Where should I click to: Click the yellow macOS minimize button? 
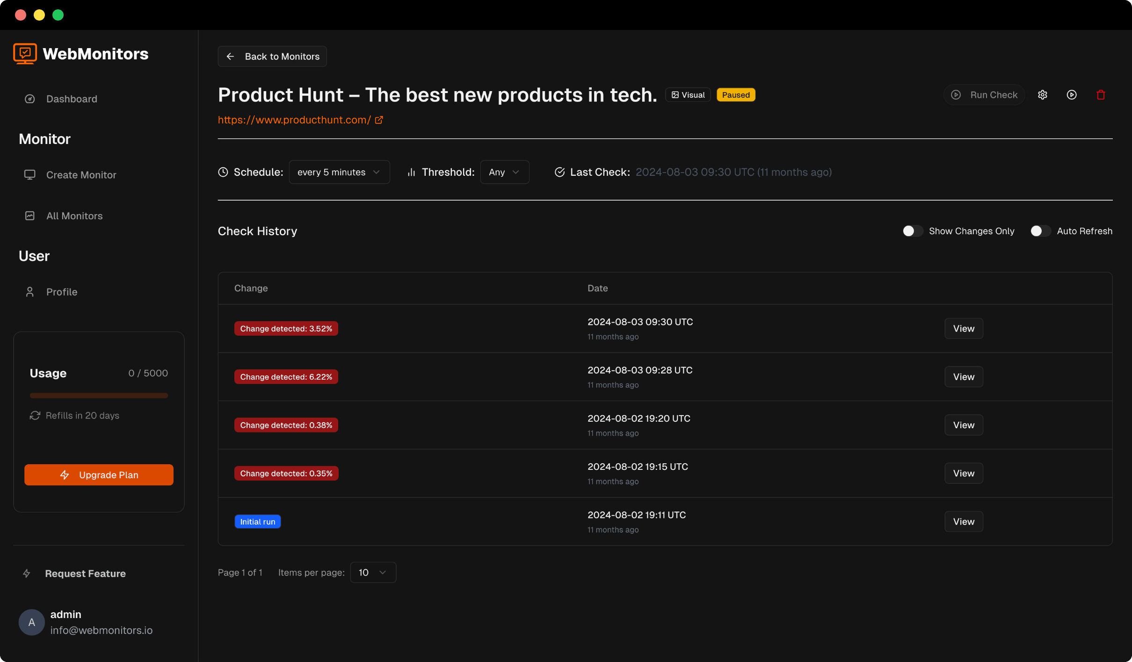click(x=39, y=15)
